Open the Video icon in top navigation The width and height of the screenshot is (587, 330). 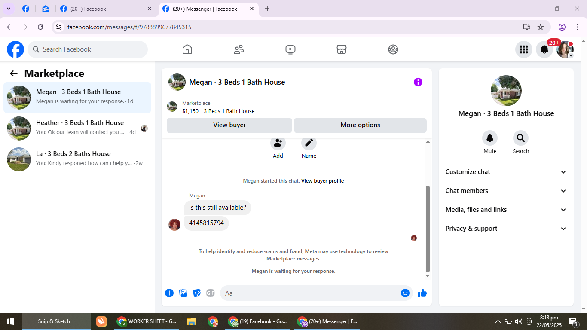pyautogui.click(x=290, y=49)
